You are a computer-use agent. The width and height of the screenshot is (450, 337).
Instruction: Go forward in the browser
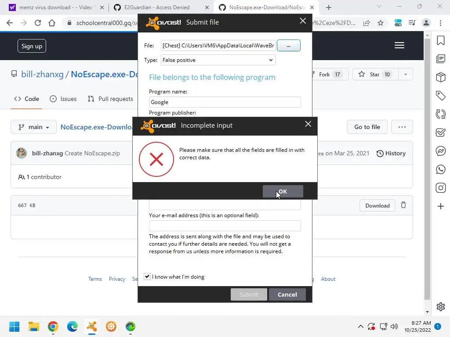click(x=24, y=23)
